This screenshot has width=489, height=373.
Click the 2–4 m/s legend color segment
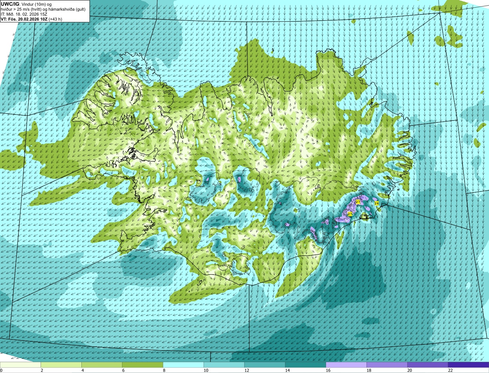pyautogui.click(x=61, y=365)
